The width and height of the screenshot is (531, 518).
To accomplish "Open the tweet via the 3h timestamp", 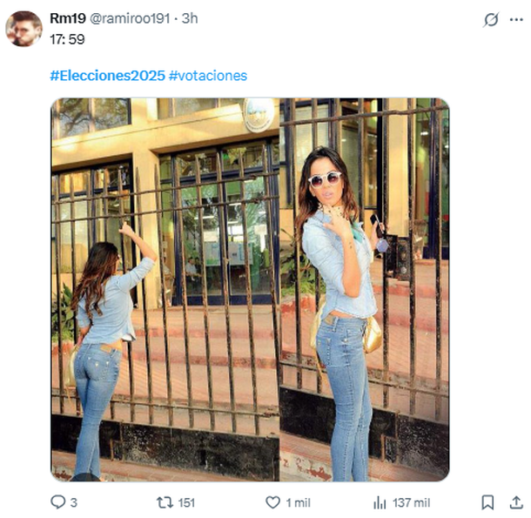I will tap(190, 18).
